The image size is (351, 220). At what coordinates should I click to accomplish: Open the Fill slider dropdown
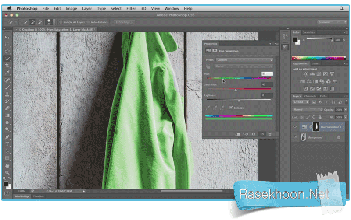346,117
